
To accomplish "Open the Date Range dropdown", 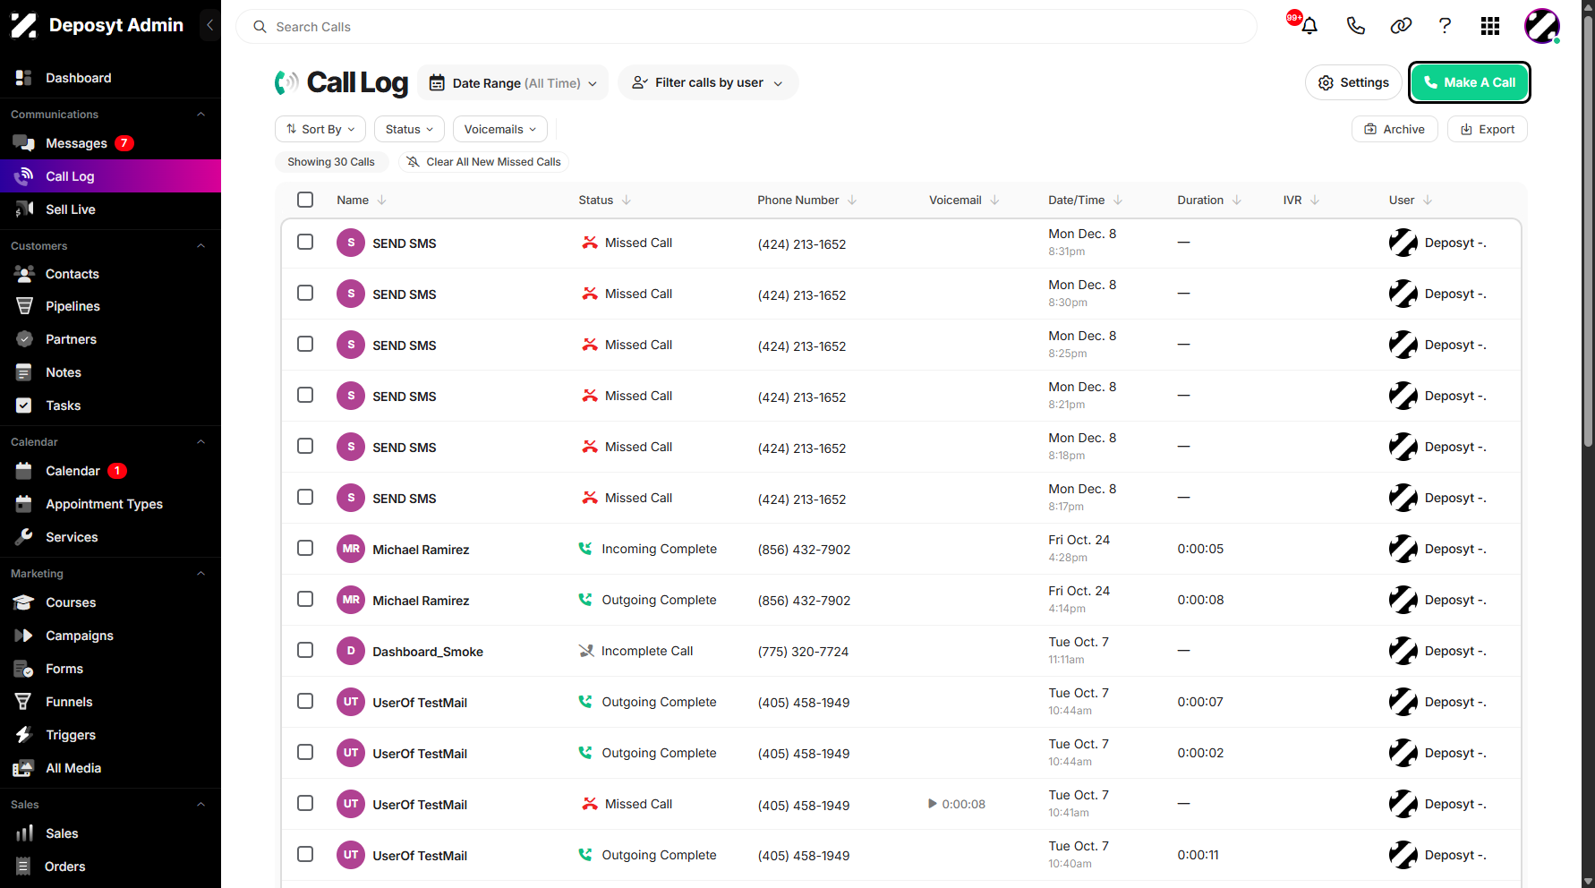I will coord(513,82).
